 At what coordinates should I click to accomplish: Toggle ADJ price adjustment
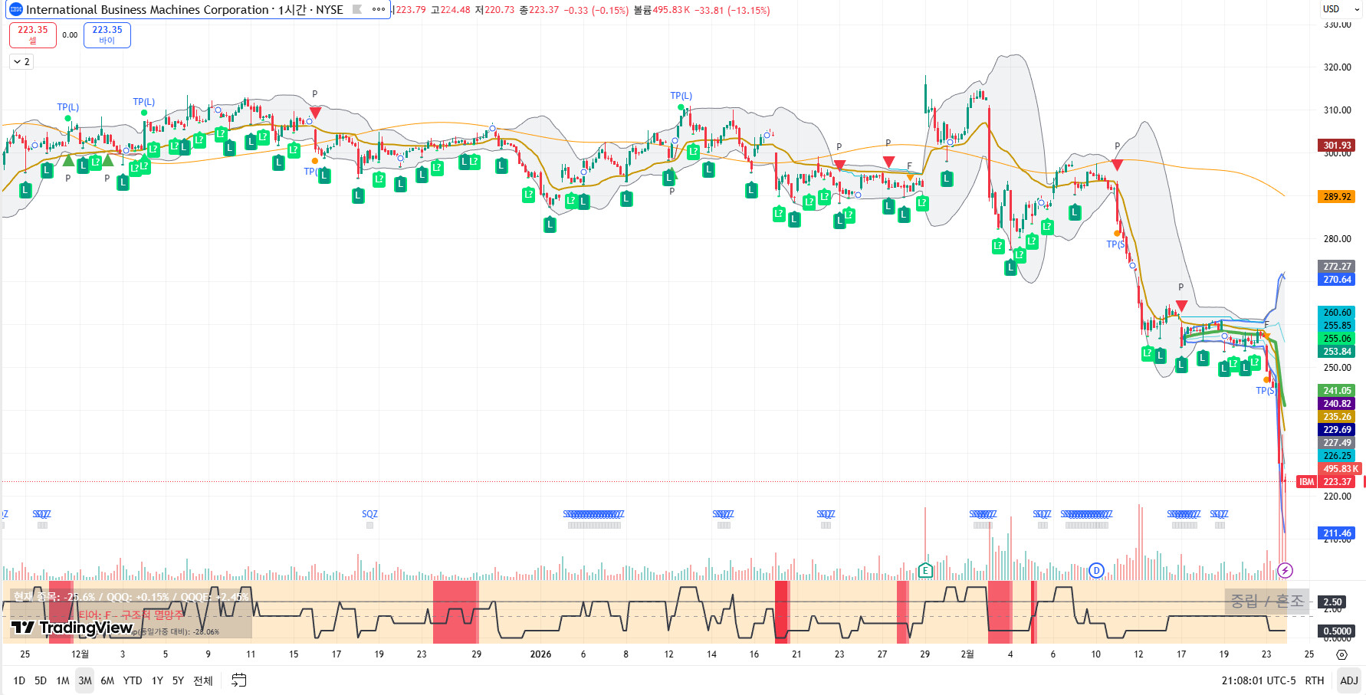1349,680
